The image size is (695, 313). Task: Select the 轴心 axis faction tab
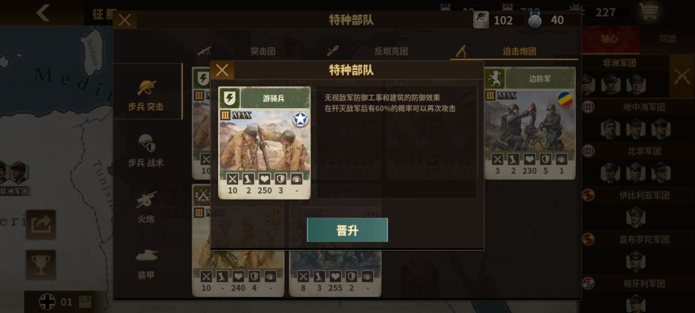(610, 39)
